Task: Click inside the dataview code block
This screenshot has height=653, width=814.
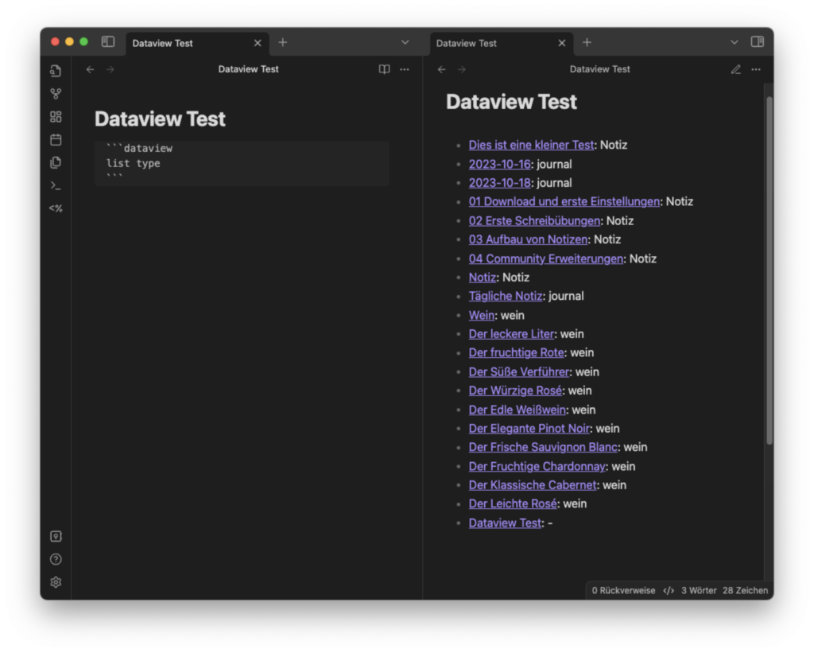Action: tap(242, 163)
